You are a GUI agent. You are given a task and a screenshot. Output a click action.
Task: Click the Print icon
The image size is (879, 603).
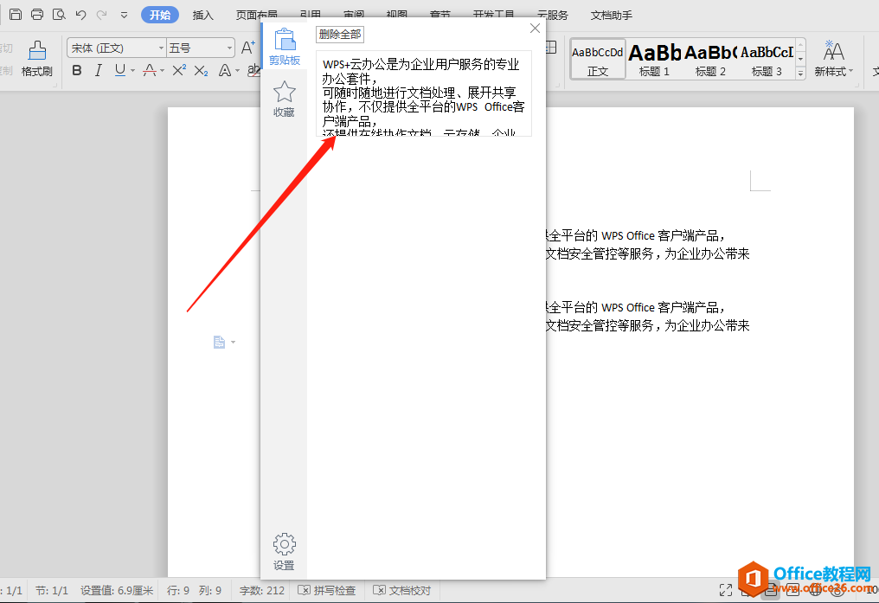pos(37,15)
